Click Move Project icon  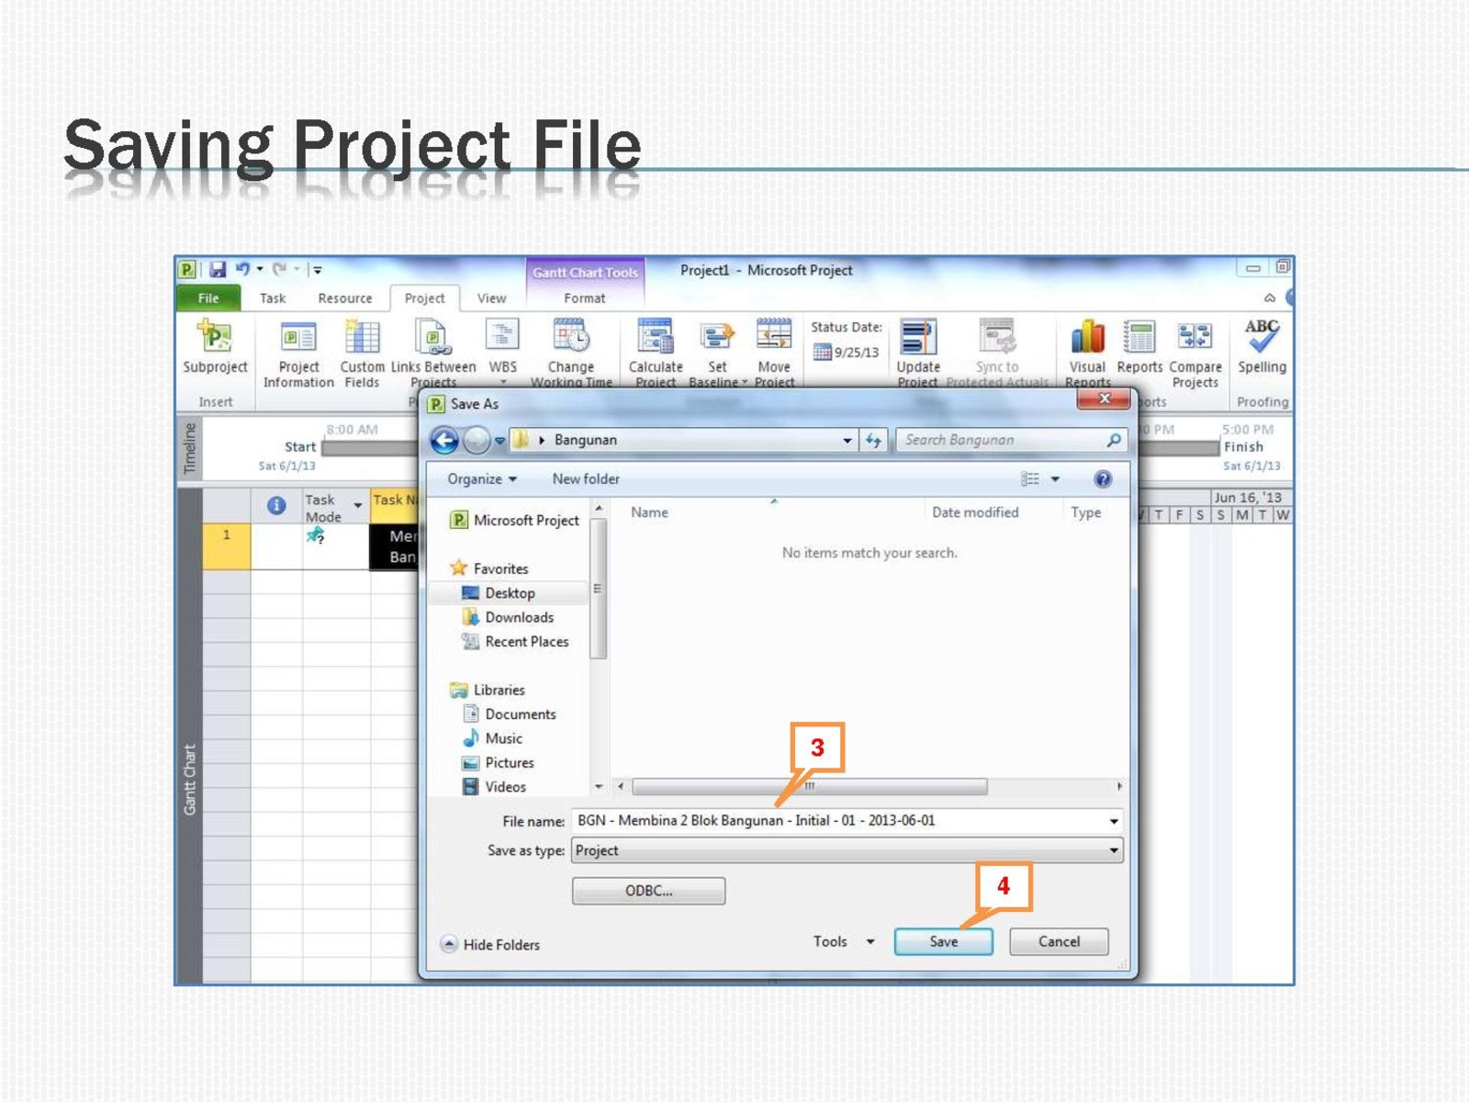coord(774,335)
